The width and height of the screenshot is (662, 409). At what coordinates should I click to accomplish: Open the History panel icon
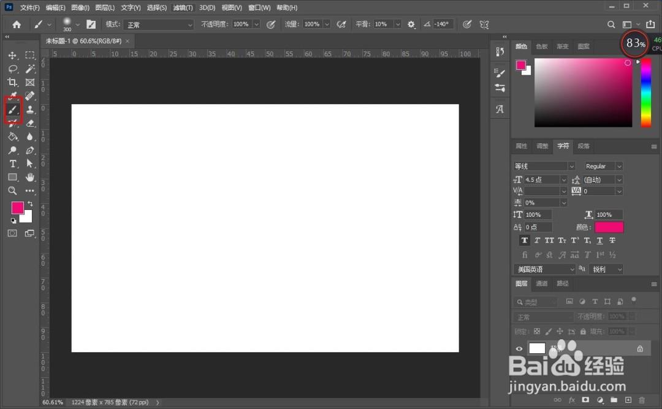(x=500, y=51)
